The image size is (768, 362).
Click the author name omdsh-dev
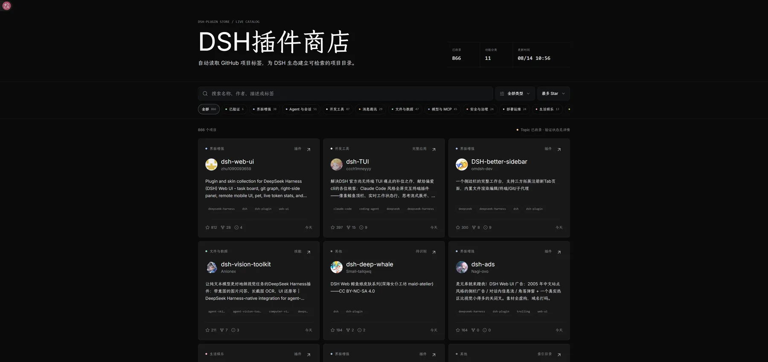(x=482, y=169)
